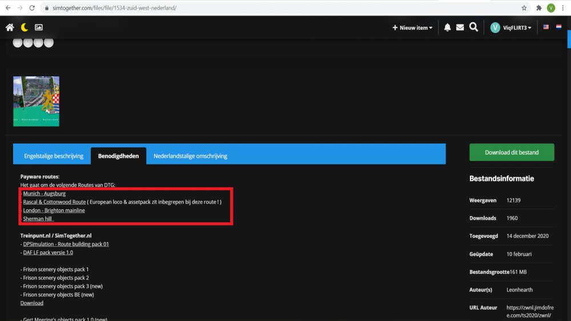Open the messages envelope icon
The image size is (571, 321).
[x=460, y=27]
